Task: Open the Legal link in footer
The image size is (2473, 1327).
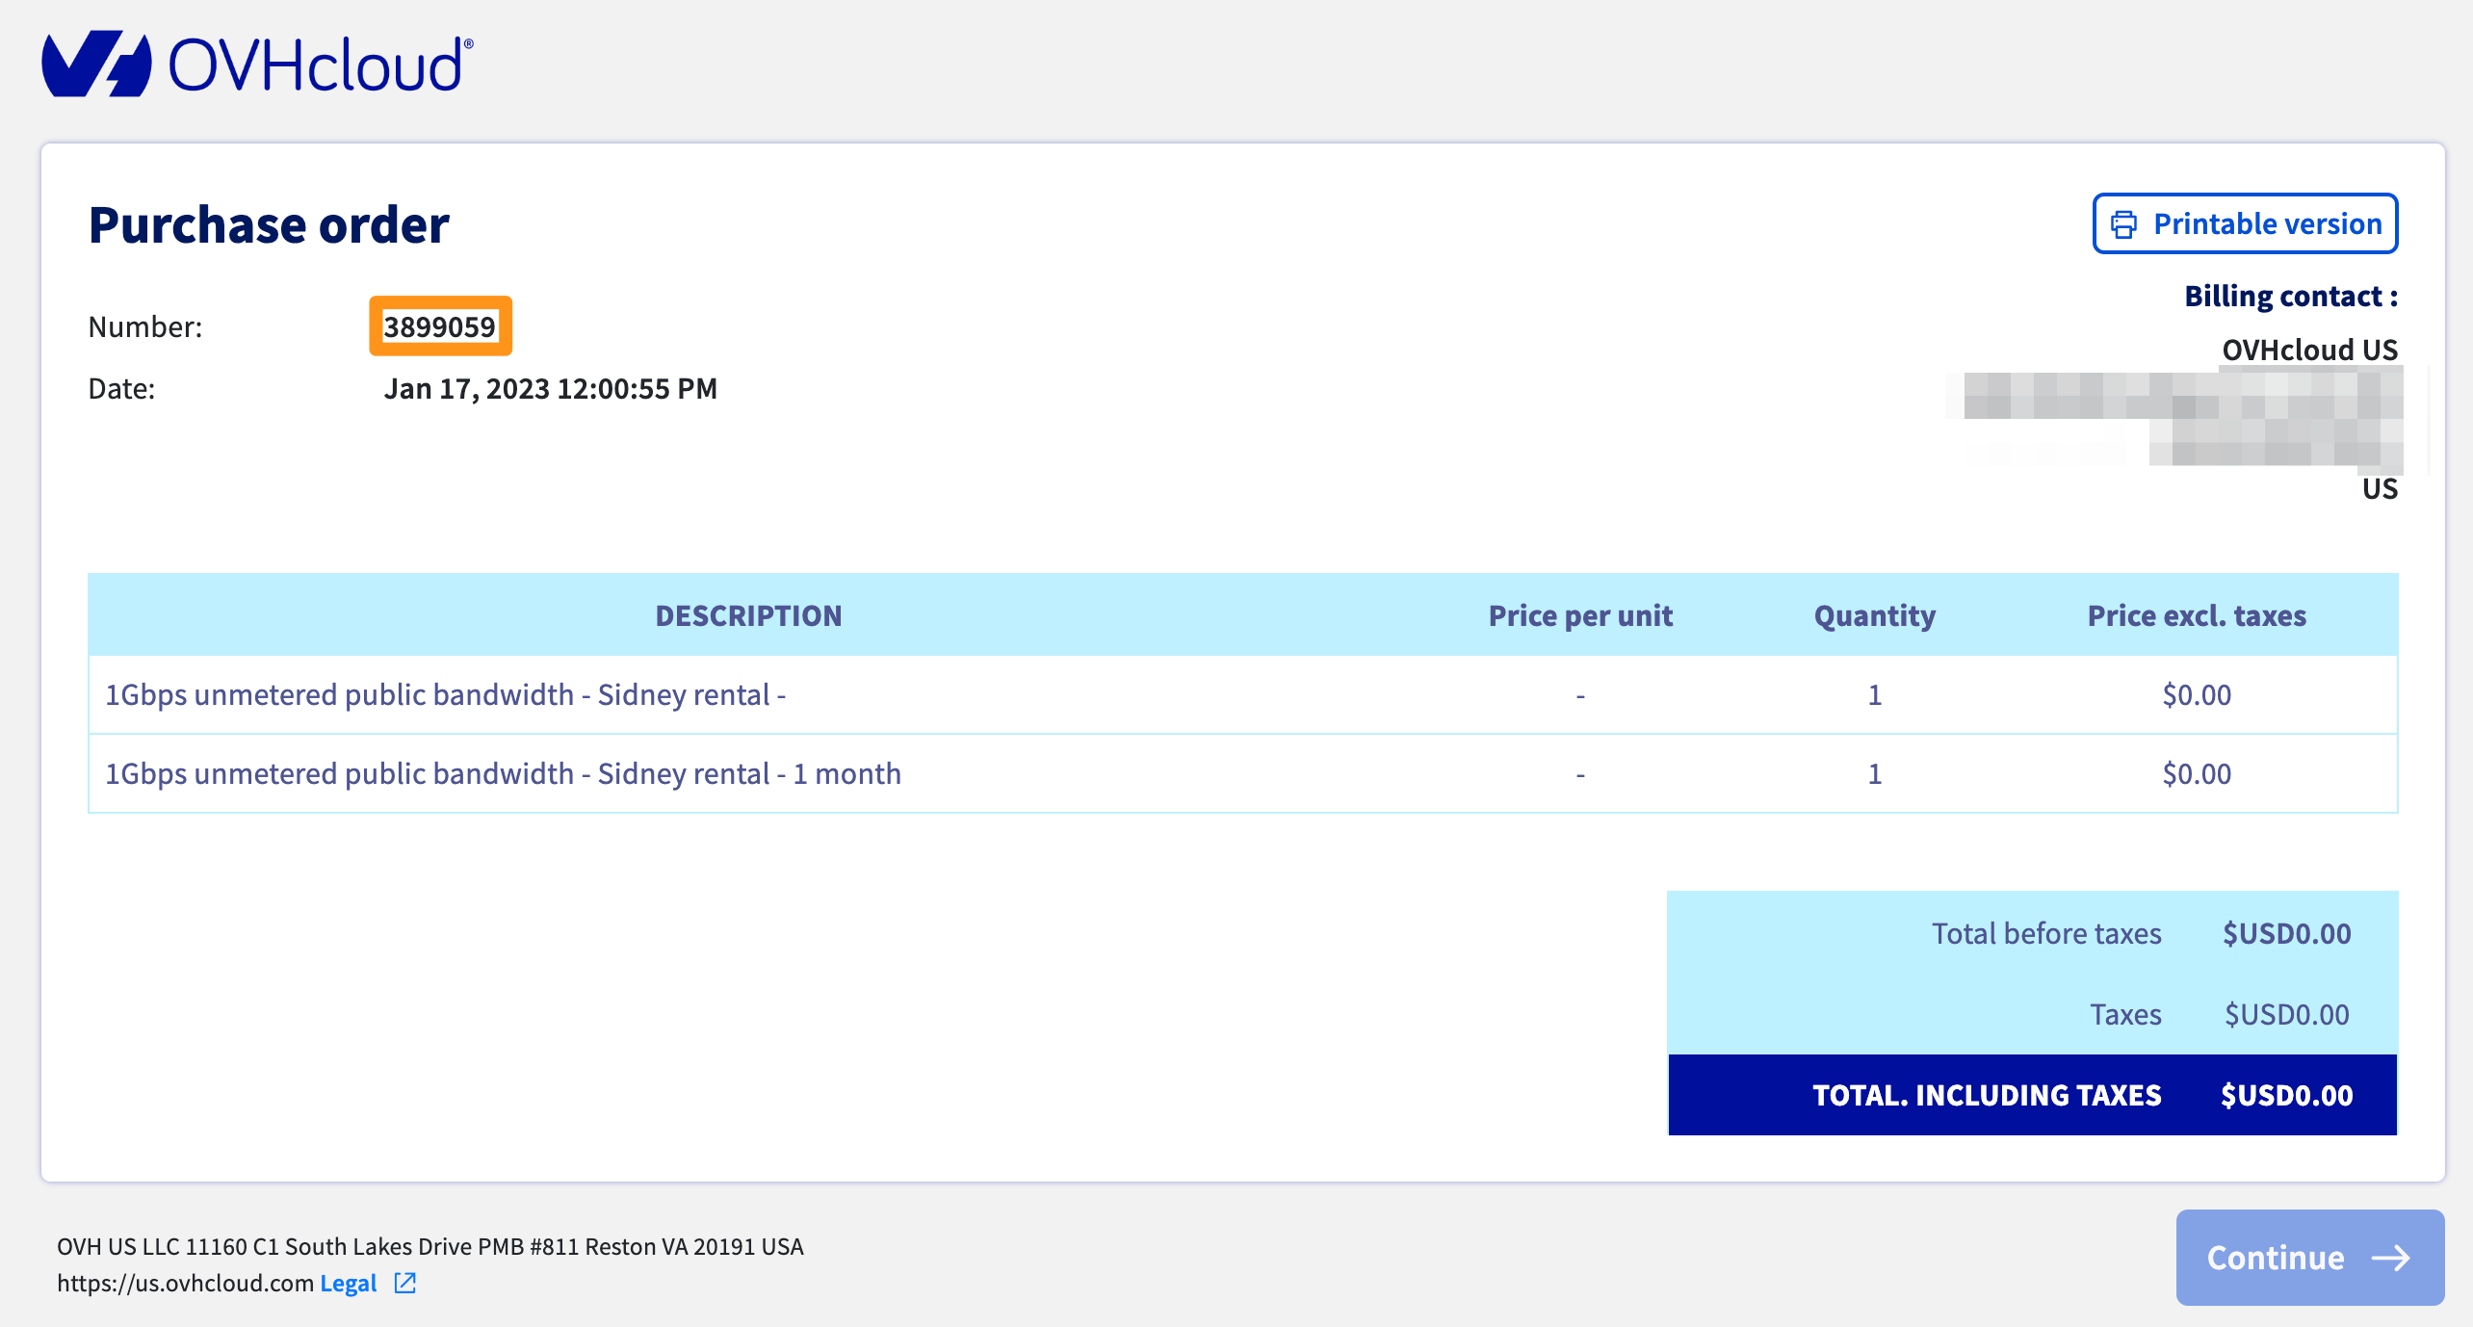Action: coord(348,1283)
